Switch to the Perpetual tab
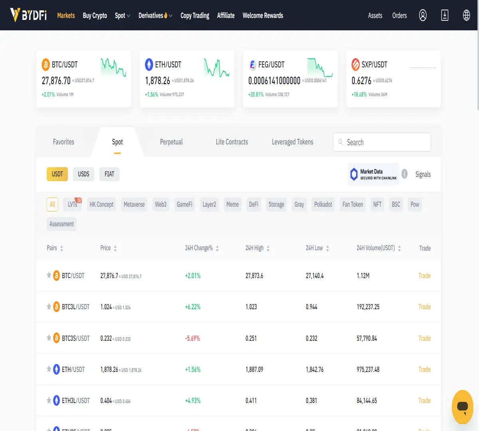The image size is (479, 431). 171,142
